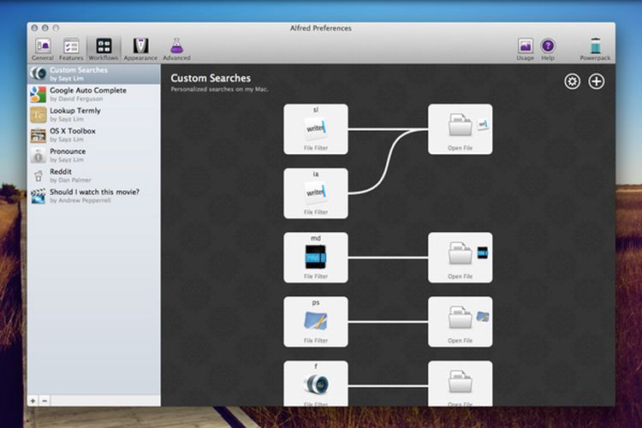Select the 'md' File Filter node
Image resolution: width=642 pixels, height=428 pixels.
coord(315,258)
